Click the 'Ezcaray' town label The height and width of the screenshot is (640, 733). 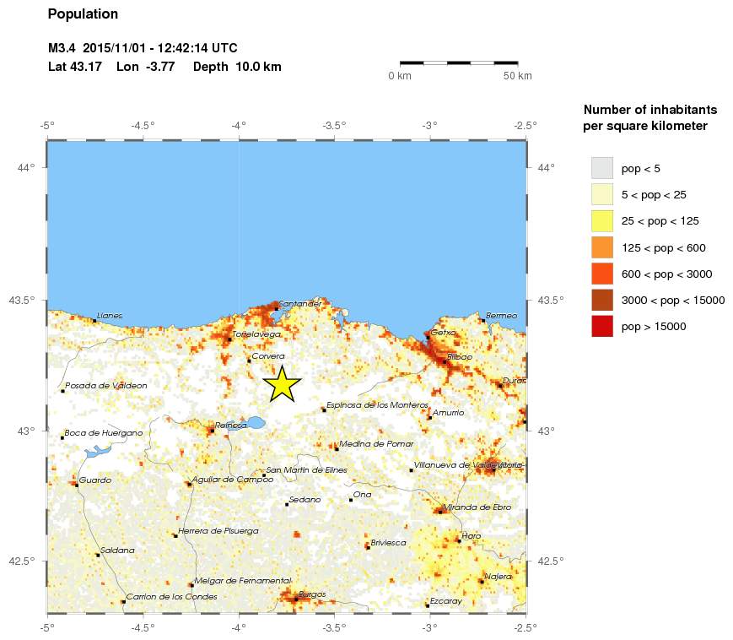446,600
